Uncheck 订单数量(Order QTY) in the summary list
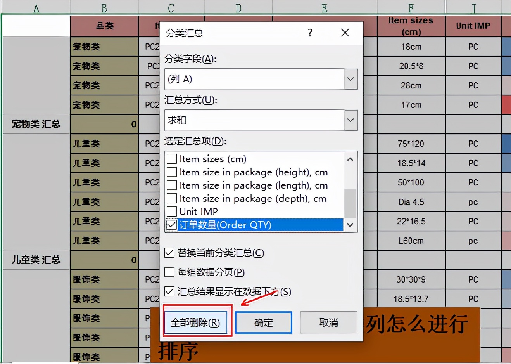Screen dimensions: 511x364 [x=171, y=225]
